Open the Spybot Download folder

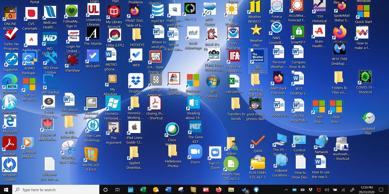pos(134,153)
